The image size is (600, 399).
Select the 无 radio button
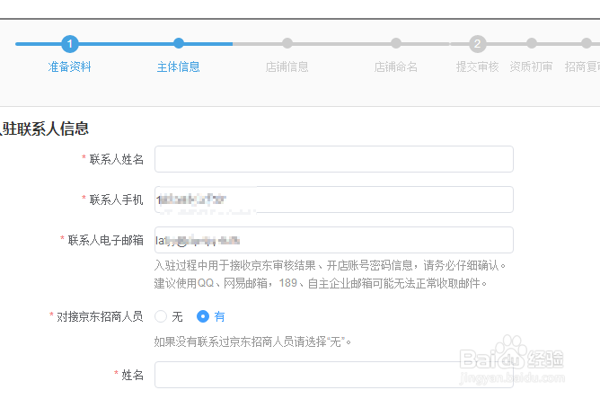click(161, 316)
